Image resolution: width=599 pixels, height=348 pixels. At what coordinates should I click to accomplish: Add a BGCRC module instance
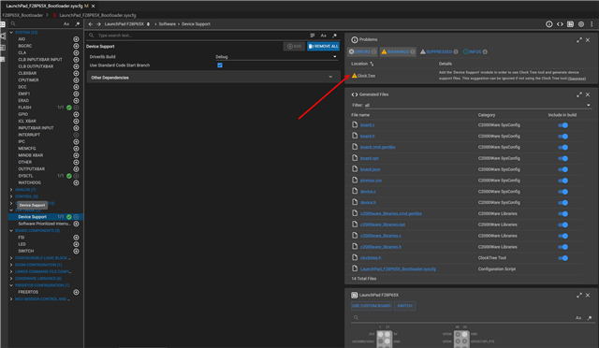[x=76, y=46]
